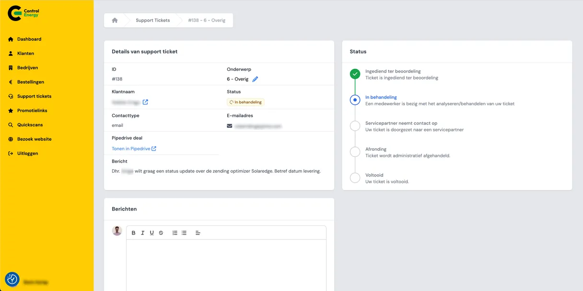The image size is (583, 291).
Task: Click the envelope icon beside the email address
Action: click(230, 126)
